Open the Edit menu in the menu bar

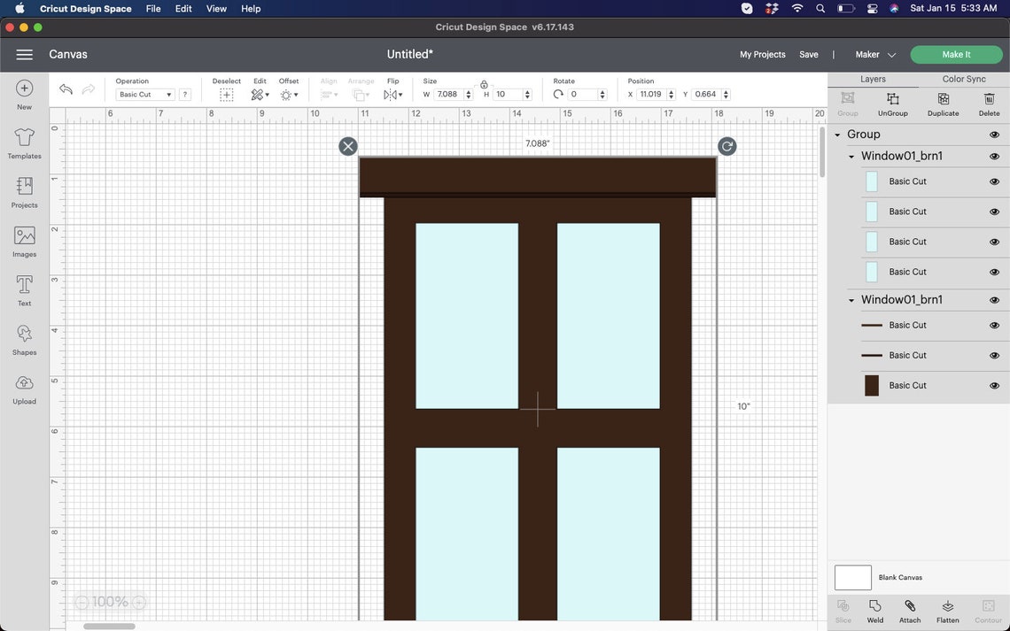[183, 8]
